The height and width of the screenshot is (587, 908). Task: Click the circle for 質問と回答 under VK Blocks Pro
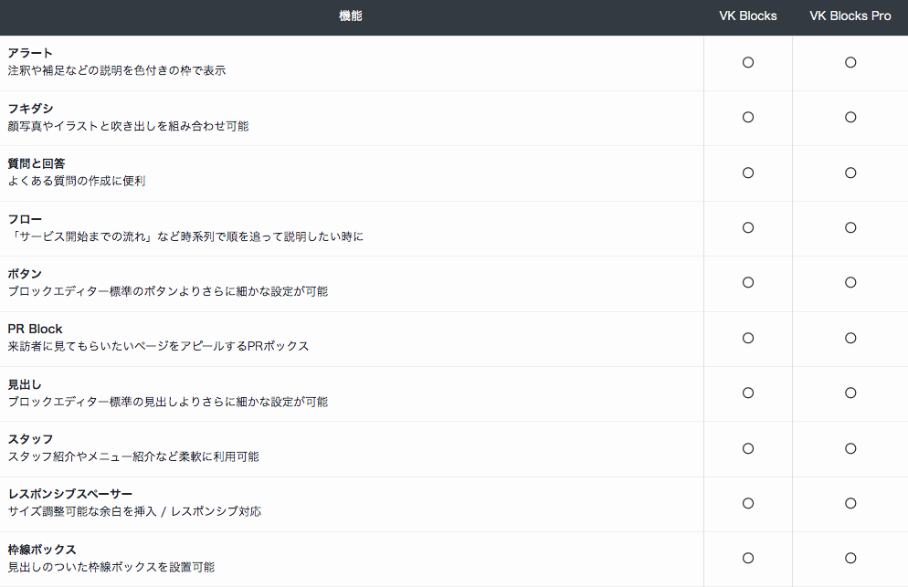(x=850, y=173)
